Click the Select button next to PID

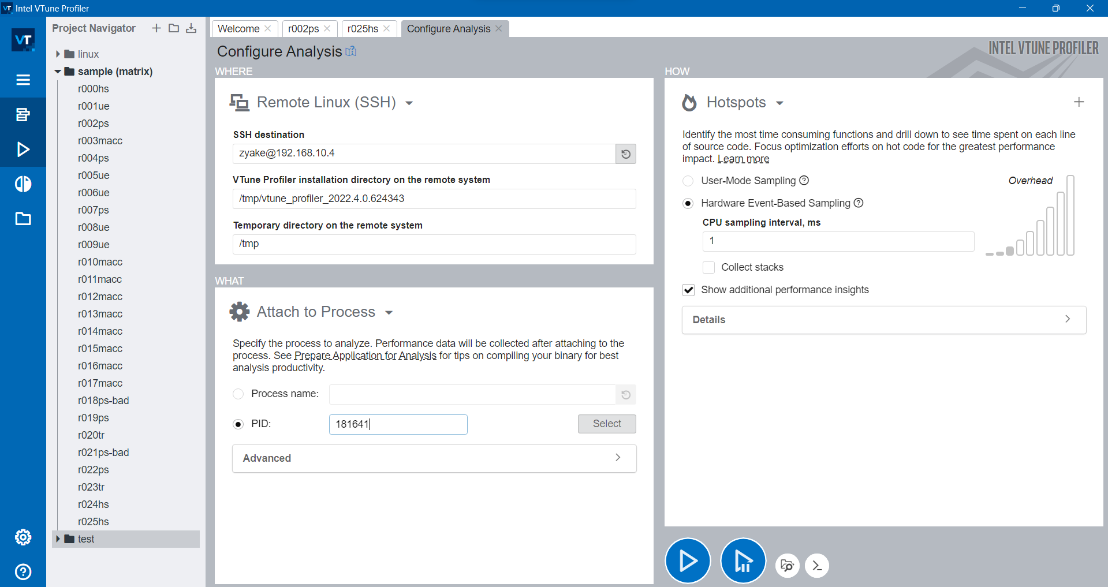[x=607, y=424]
